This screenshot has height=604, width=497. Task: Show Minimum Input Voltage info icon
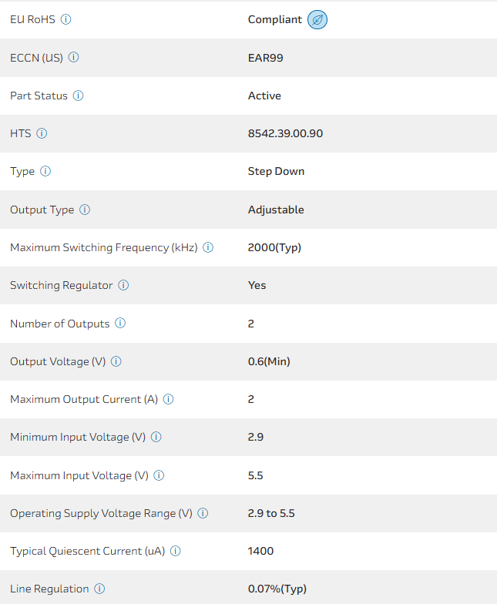pos(156,437)
